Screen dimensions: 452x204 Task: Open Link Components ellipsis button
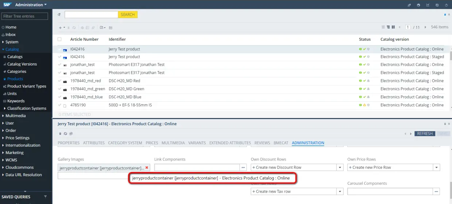pyautogui.click(x=243, y=168)
